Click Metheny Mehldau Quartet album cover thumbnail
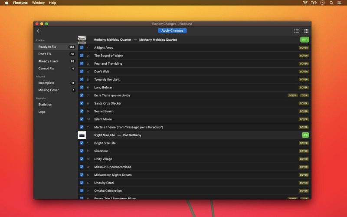The image size is (347, 217). tap(82, 39)
